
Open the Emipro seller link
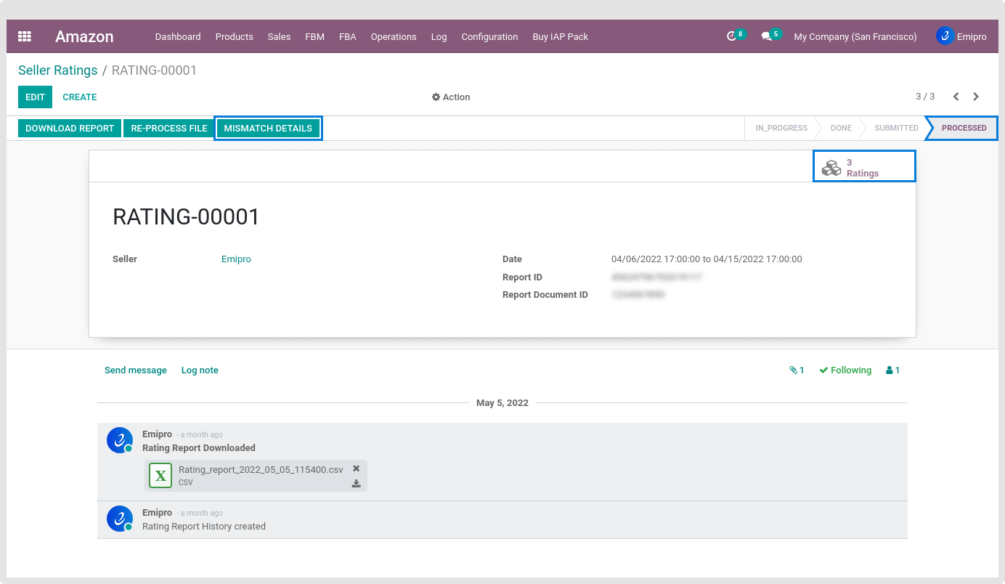pos(236,259)
